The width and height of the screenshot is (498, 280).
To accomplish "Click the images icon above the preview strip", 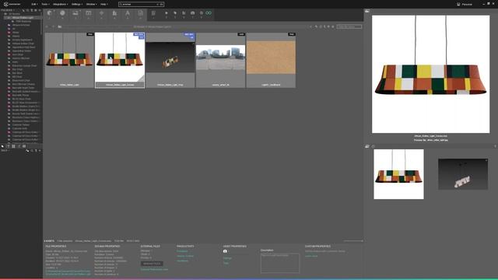I will tap(367, 146).
